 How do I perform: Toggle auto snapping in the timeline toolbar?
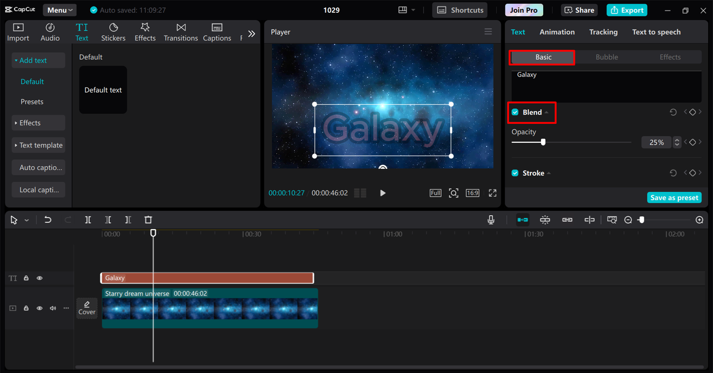tap(545, 220)
